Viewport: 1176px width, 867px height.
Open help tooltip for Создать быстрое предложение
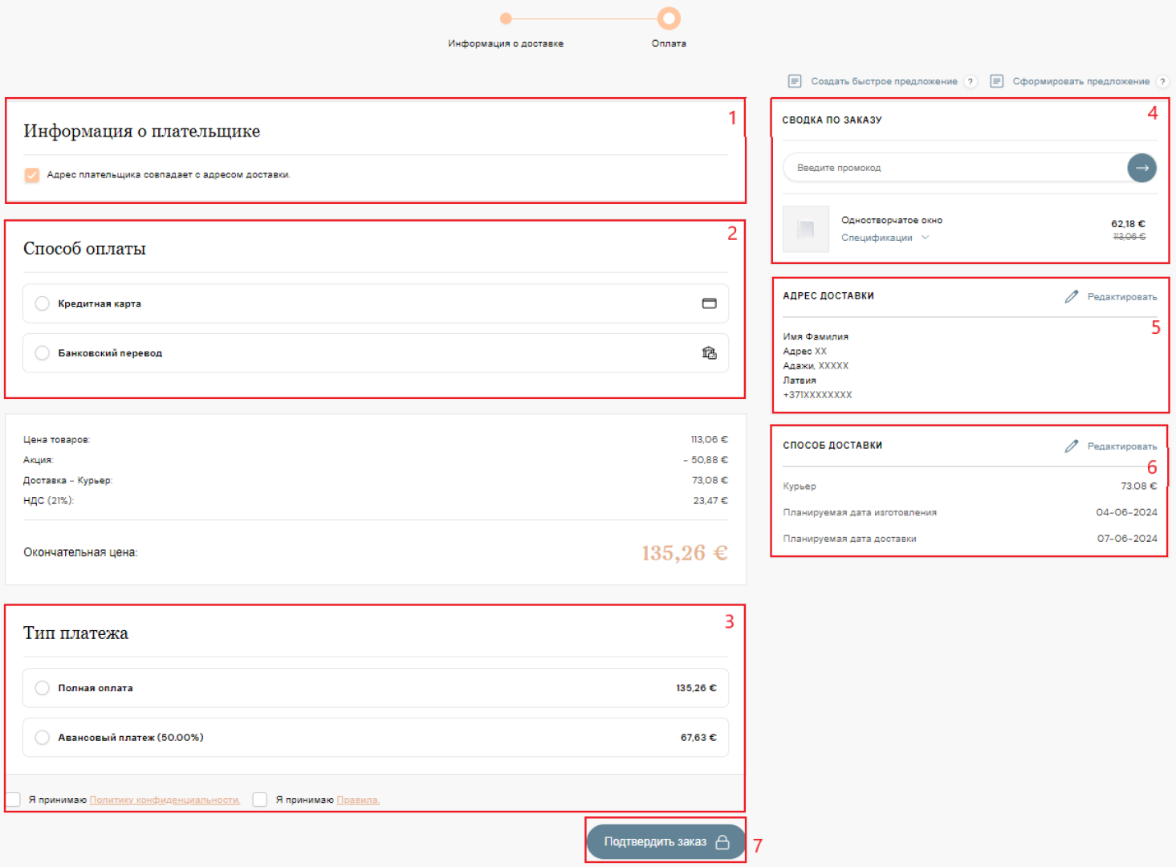point(971,81)
